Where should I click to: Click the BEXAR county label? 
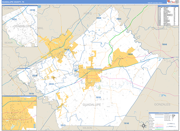pyautogui.click(x=8, y=43)
